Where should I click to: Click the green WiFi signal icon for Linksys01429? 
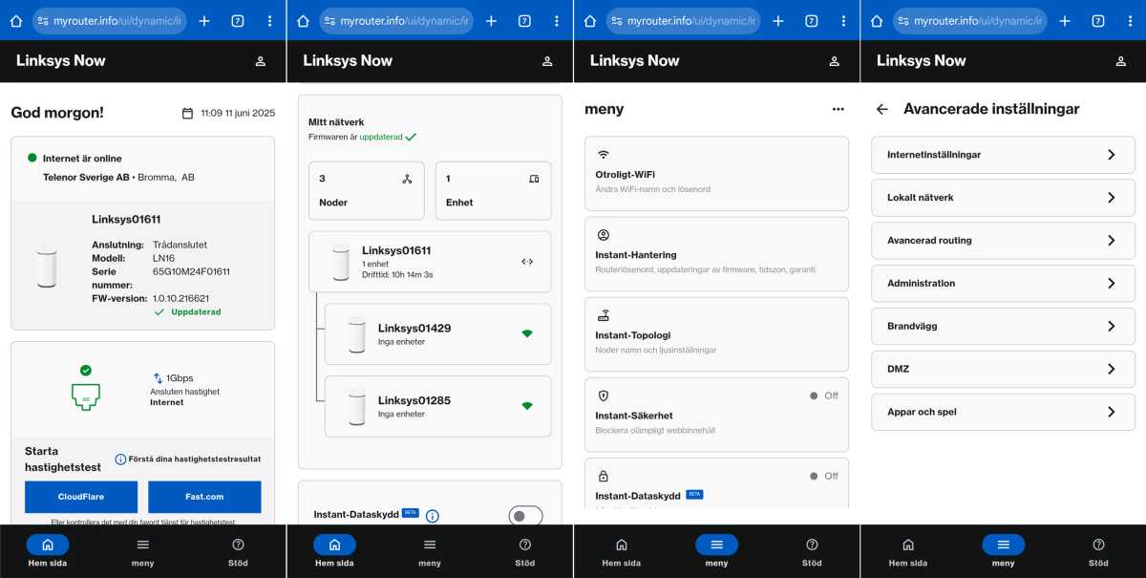[x=527, y=333]
